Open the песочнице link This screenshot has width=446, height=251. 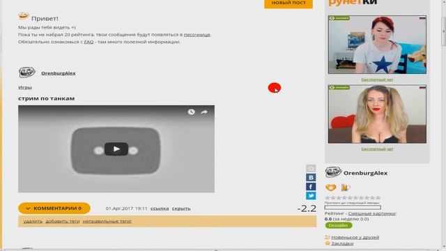[197, 35]
